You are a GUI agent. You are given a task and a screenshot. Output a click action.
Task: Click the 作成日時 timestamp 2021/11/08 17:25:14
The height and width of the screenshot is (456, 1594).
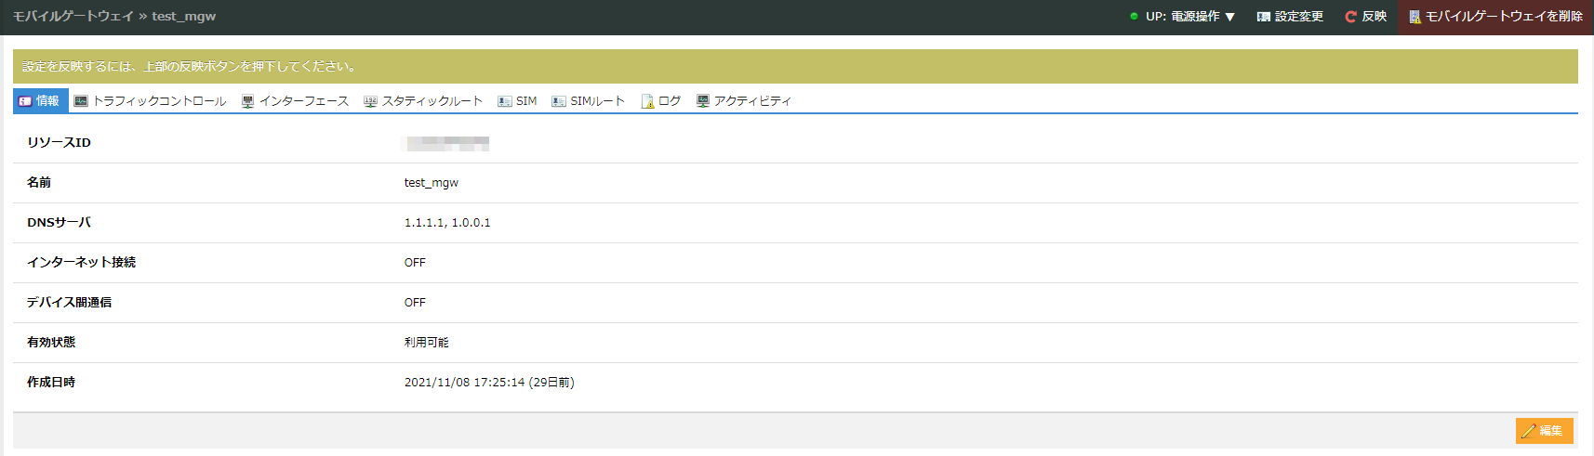(464, 383)
